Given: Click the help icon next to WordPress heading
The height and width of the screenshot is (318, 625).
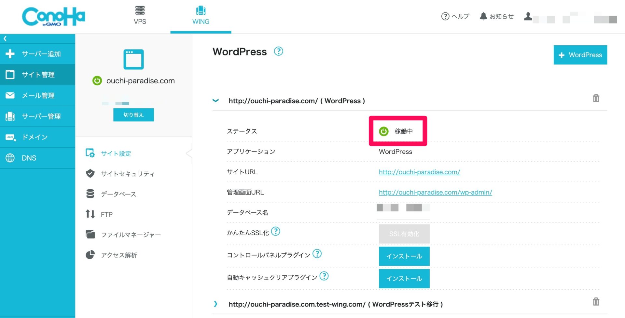Looking at the screenshot, I should [x=278, y=51].
